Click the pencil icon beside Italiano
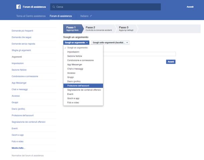Image resolution: width=204 pixels, height=160 pixels. (91, 16)
